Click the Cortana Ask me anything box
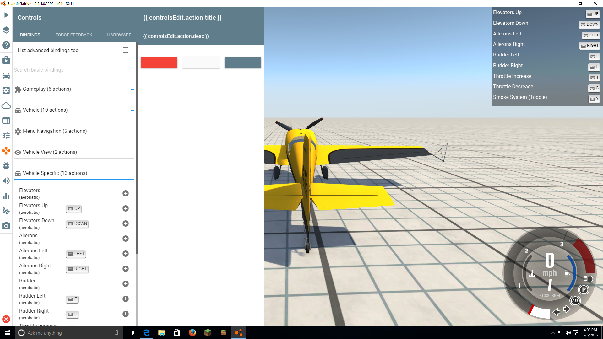The image size is (603, 339). tap(68, 333)
